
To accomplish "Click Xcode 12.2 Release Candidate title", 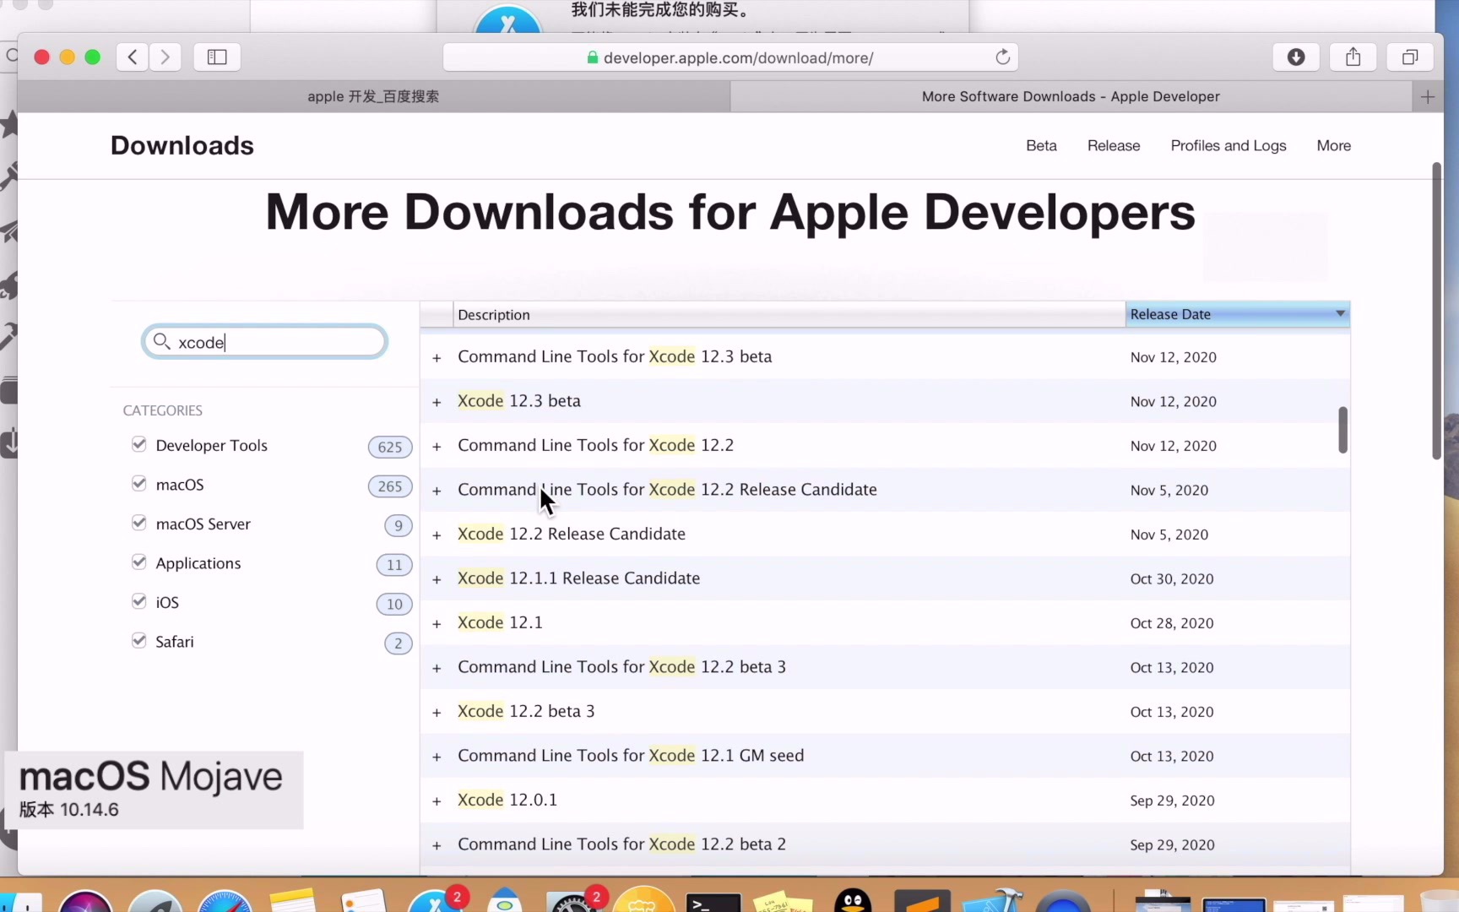I will (x=572, y=534).
